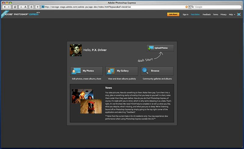
Task: Open the Google search magnifier dropdown
Action: coord(193,7)
